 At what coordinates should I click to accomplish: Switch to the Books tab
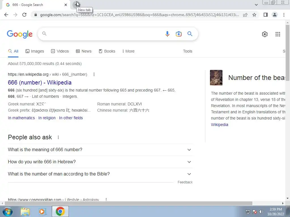coord(107,51)
